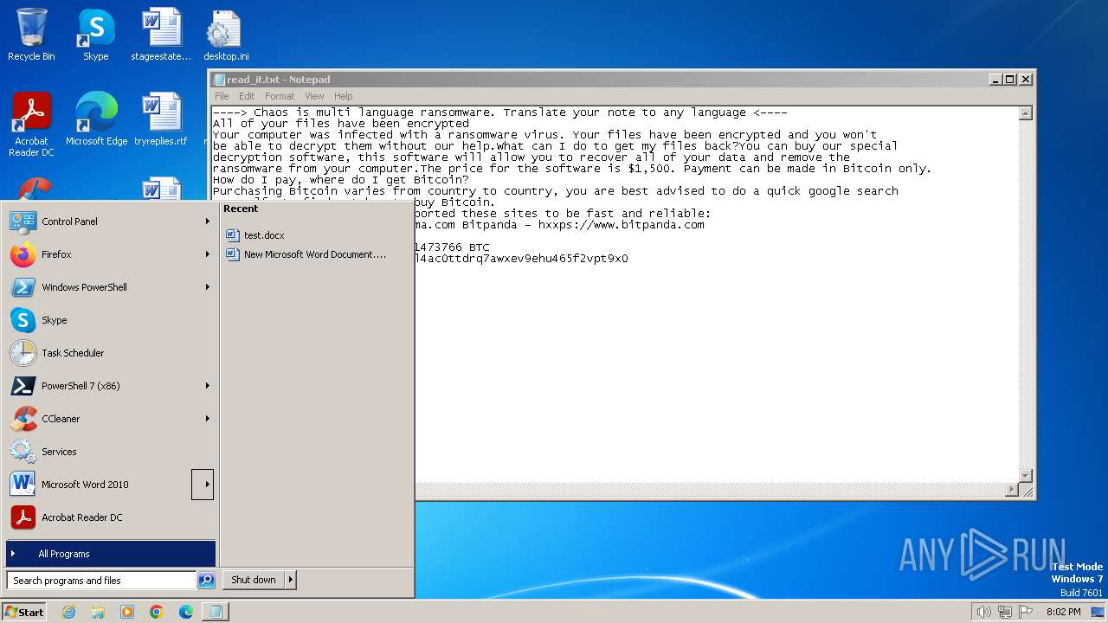
Task: Open the Notepad View menu
Action: [x=314, y=96]
